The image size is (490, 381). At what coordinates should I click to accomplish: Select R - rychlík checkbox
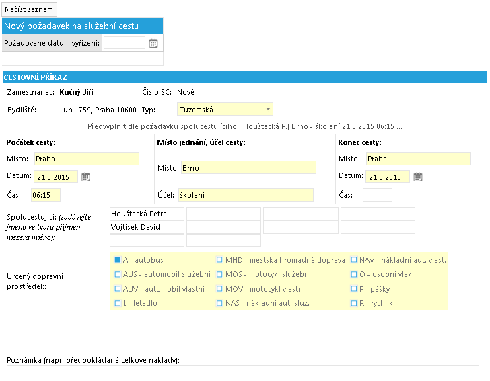point(354,303)
